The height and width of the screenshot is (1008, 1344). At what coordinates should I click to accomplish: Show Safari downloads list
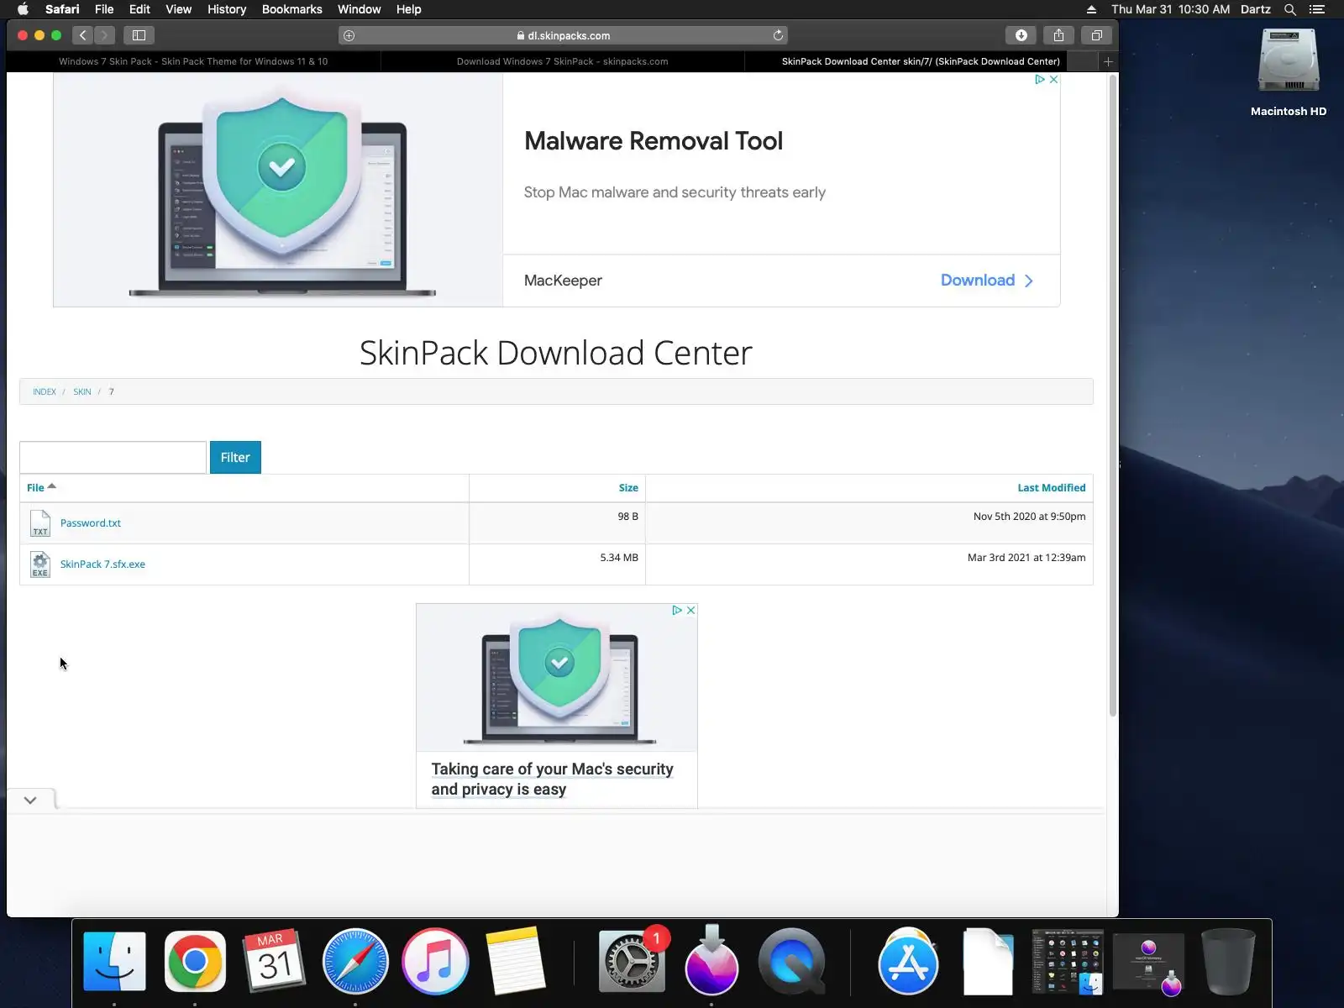[1021, 35]
